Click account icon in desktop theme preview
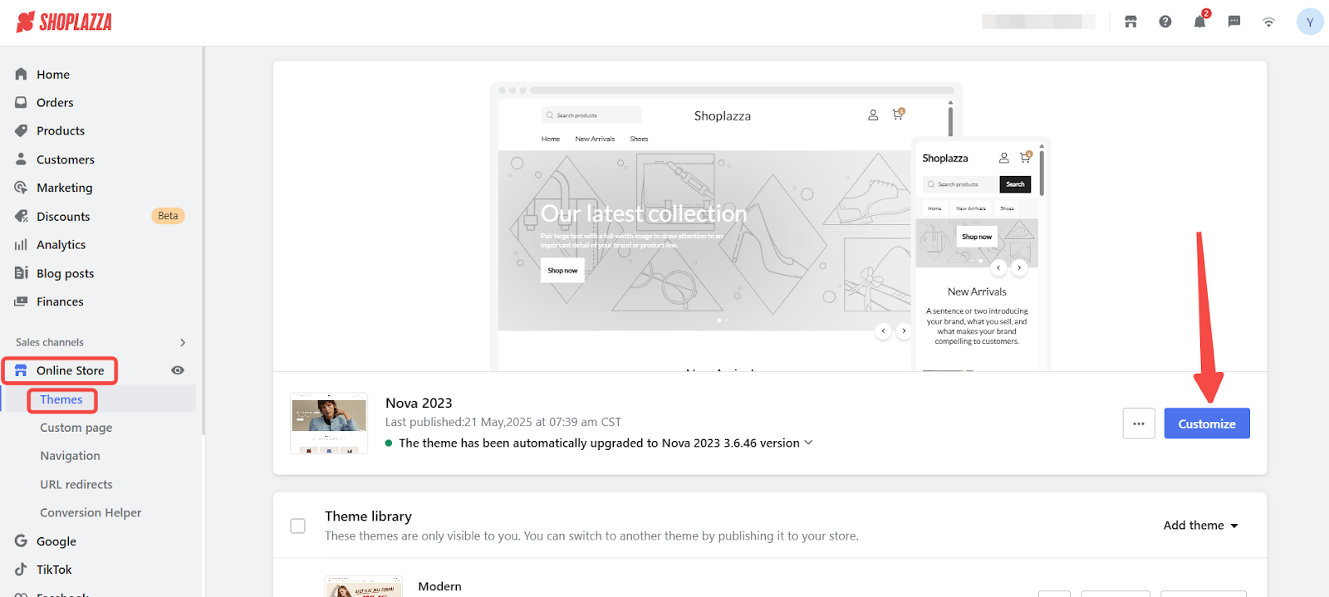The height and width of the screenshot is (597, 1329). pyautogui.click(x=873, y=115)
